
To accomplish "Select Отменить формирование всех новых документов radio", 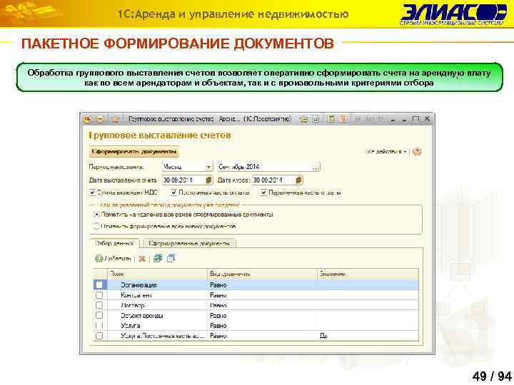I will click(x=96, y=226).
